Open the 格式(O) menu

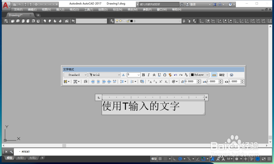pos(74,10)
